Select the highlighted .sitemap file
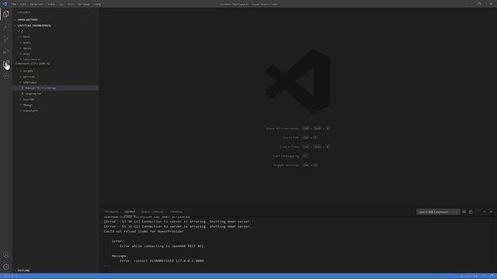This screenshot has width=497, height=279. (55, 88)
